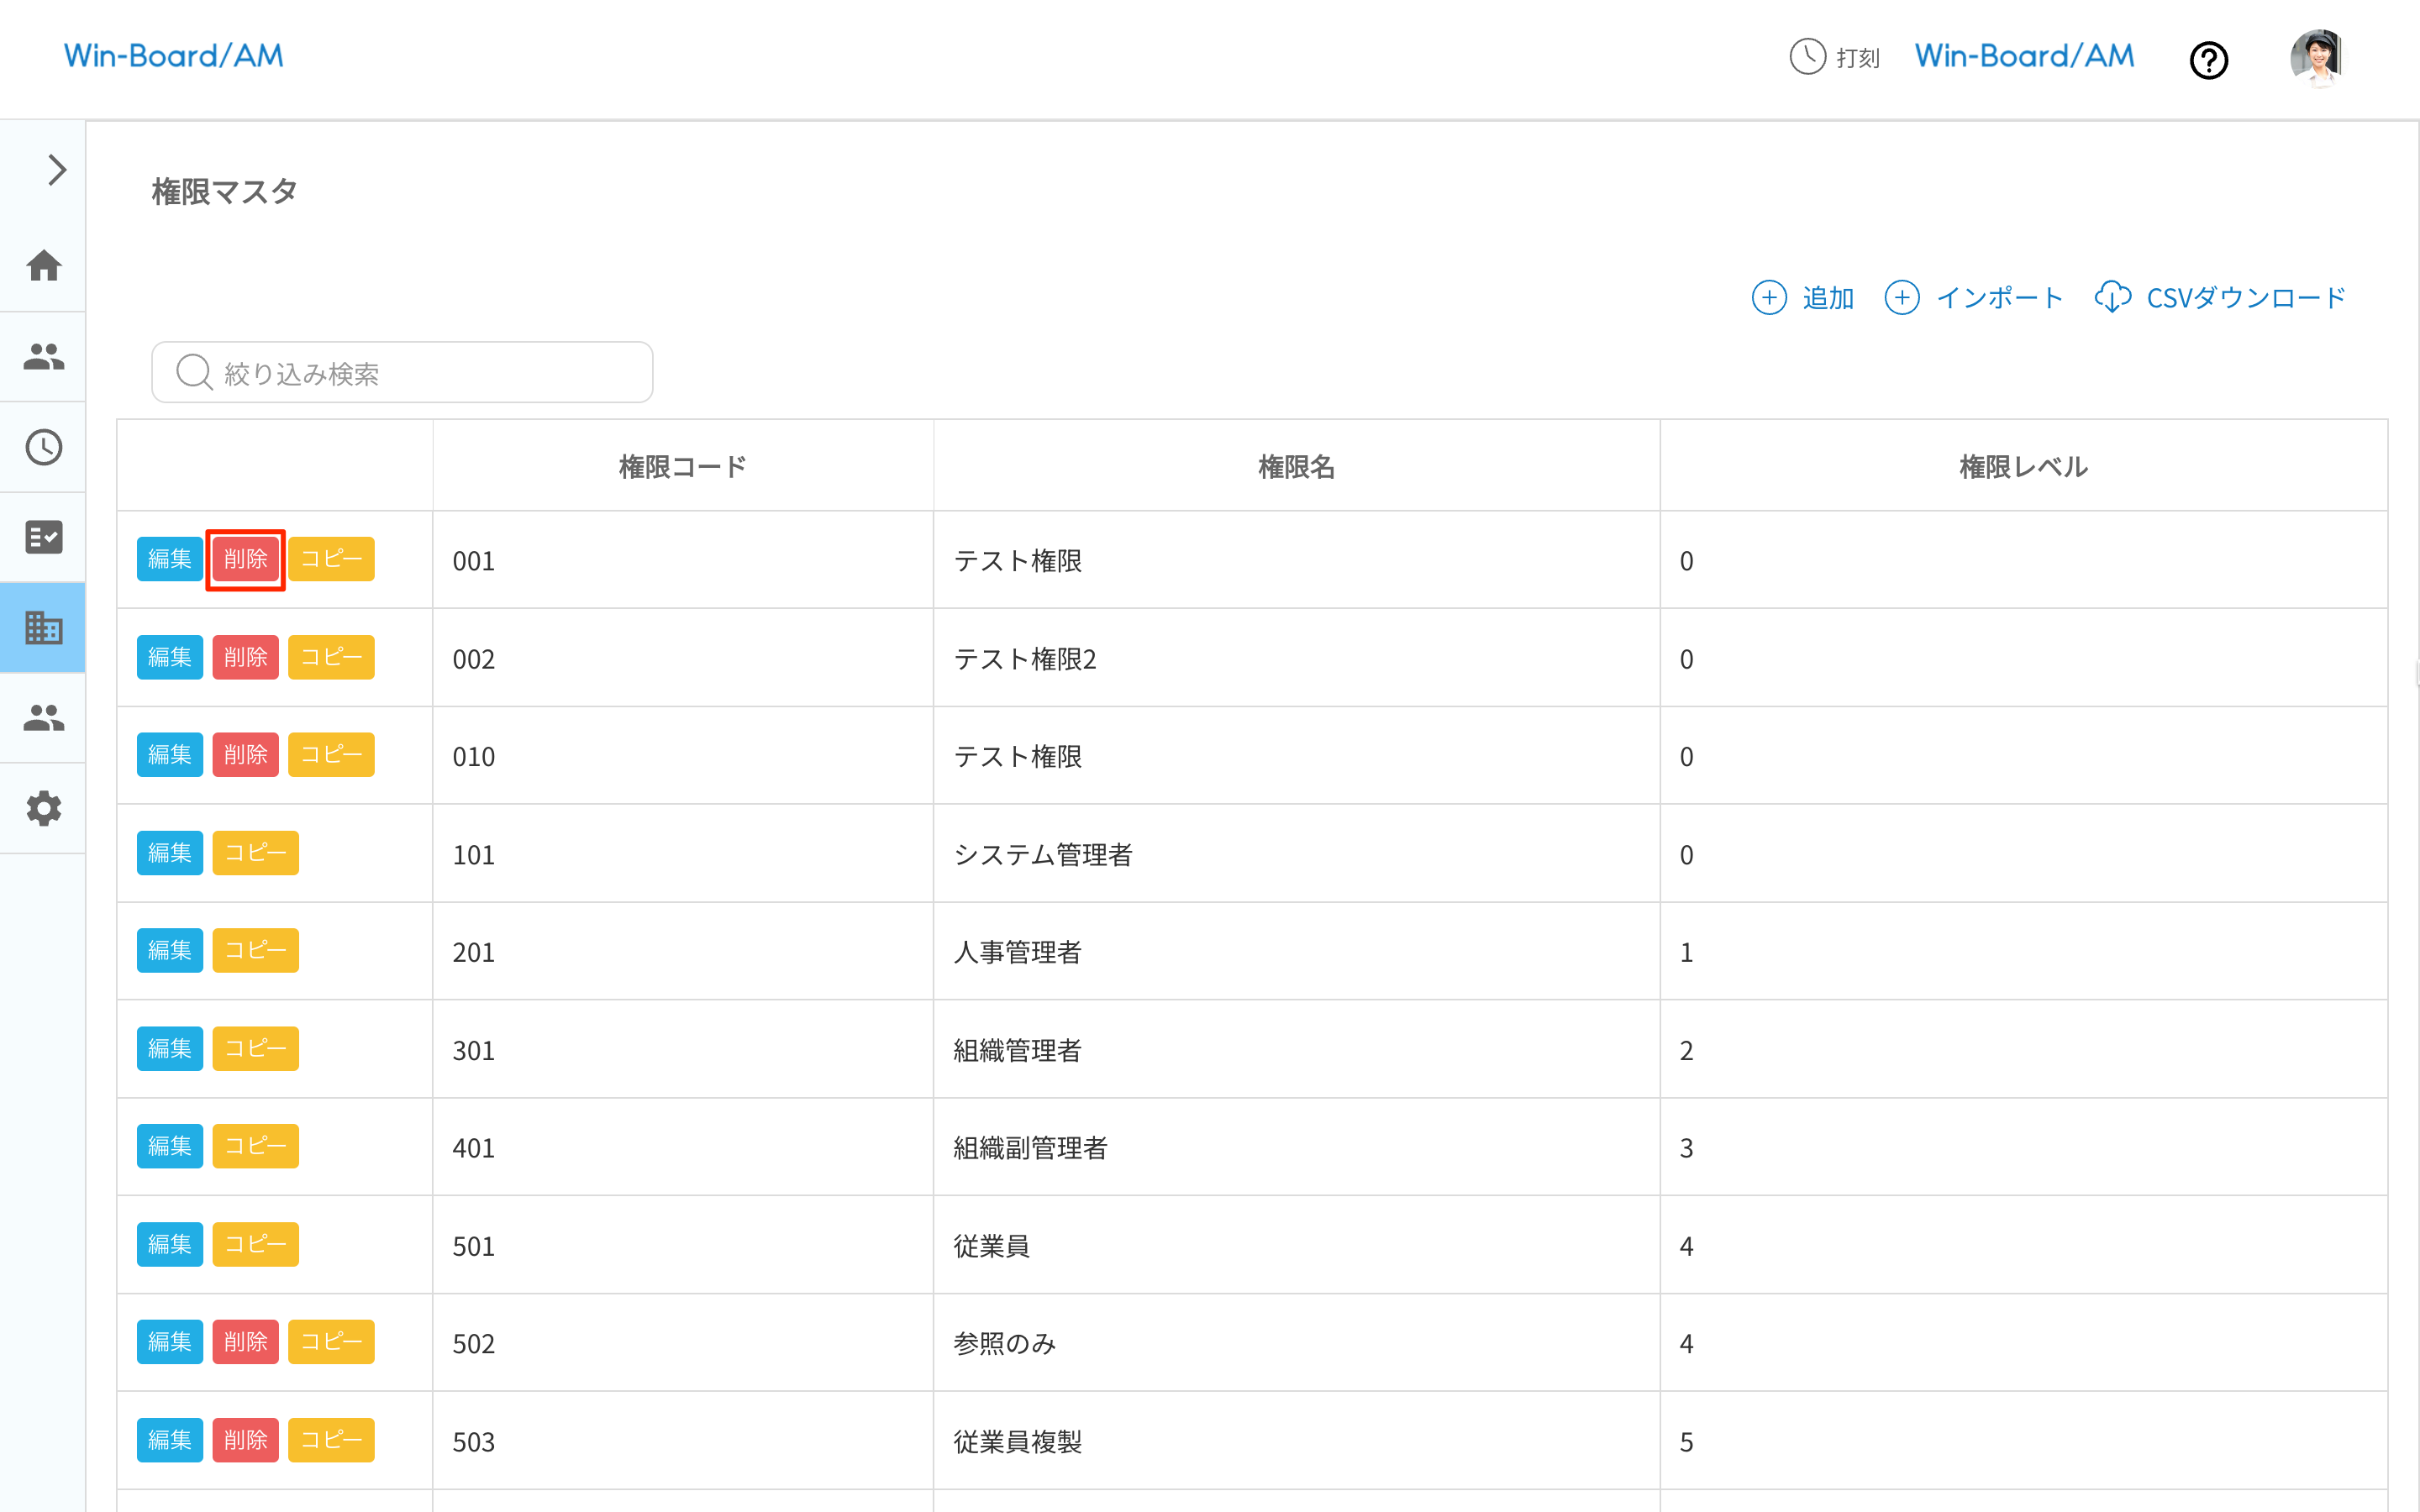2420x1512 pixels.
Task: Select the building organization sidebar icon
Action: [44, 628]
